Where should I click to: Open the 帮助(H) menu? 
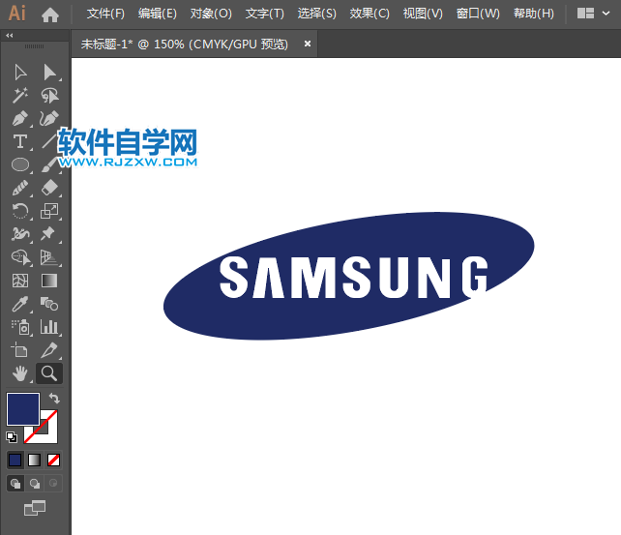coord(534,14)
